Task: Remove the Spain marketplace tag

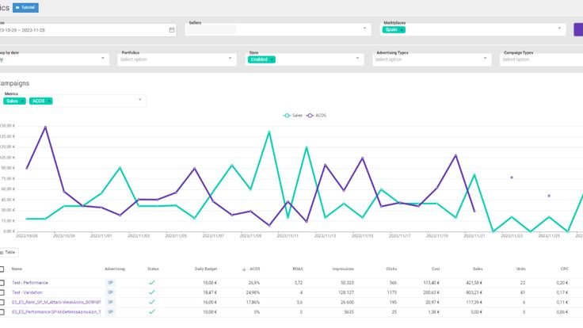Action: click(402, 29)
